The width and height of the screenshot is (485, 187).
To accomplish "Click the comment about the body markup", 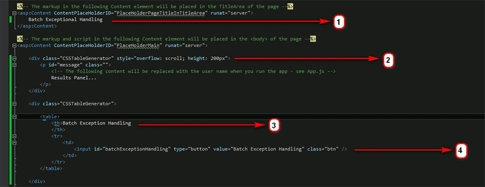I will point(167,39).
